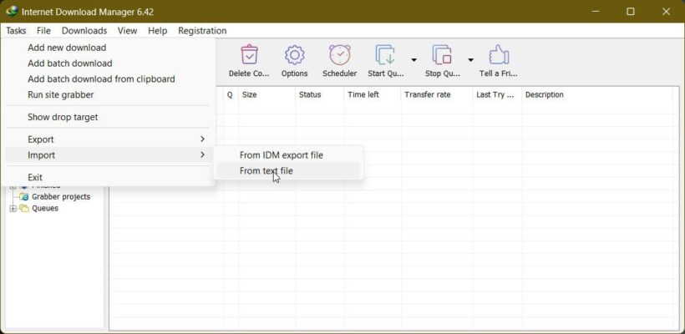
Task: Expand the Queues tree node
Action: (13, 209)
